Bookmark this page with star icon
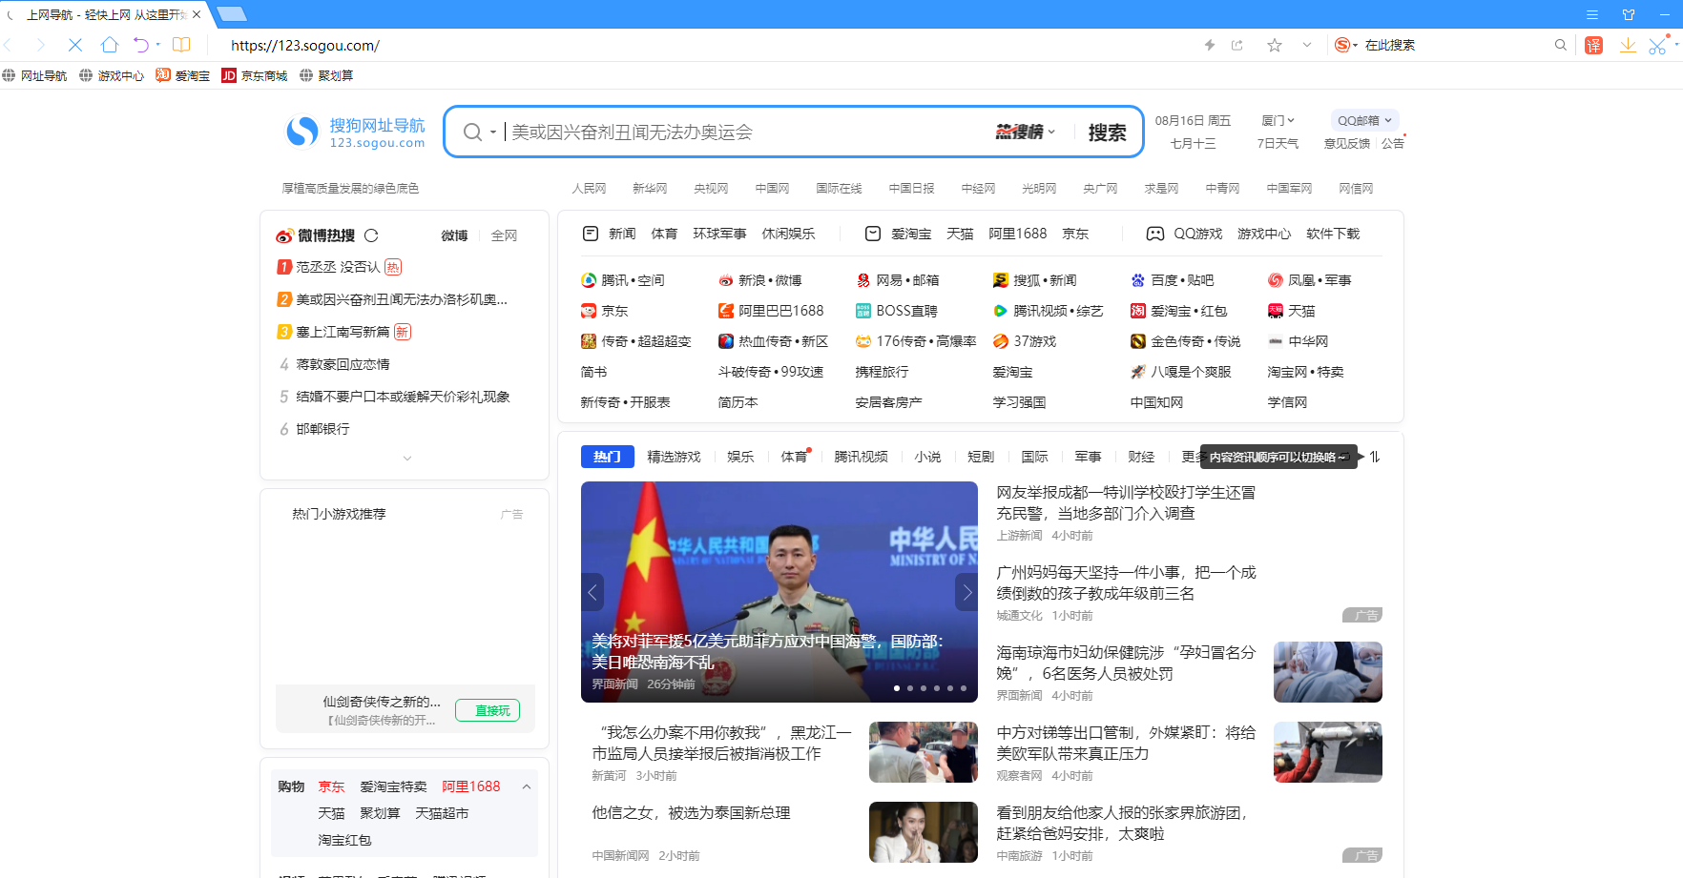The width and height of the screenshot is (1683, 878). point(1275,45)
